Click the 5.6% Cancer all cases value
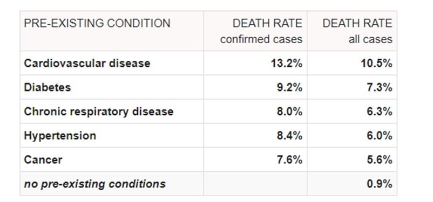 pyautogui.click(x=380, y=160)
